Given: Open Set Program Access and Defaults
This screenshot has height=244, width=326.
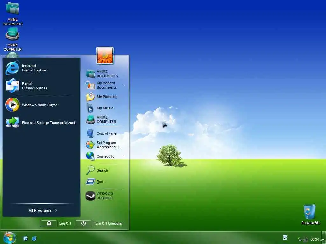Looking at the screenshot, I should click(105, 145).
